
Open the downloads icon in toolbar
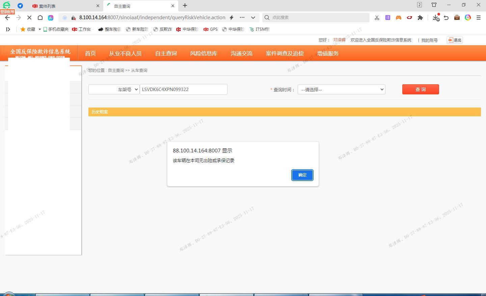click(435, 18)
